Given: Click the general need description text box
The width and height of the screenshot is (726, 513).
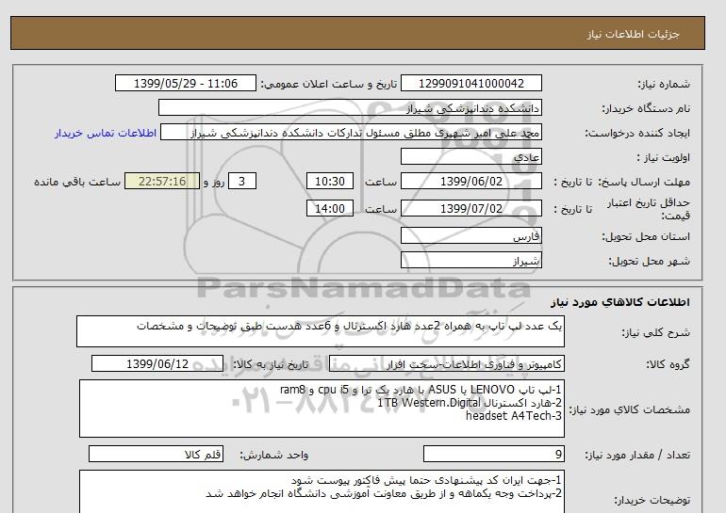Looking at the screenshot, I should pyautogui.click(x=321, y=331).
